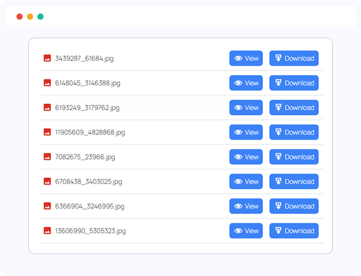View the file 6148045_3146388.jpg

pyautogui.click(x=246, y=83)
